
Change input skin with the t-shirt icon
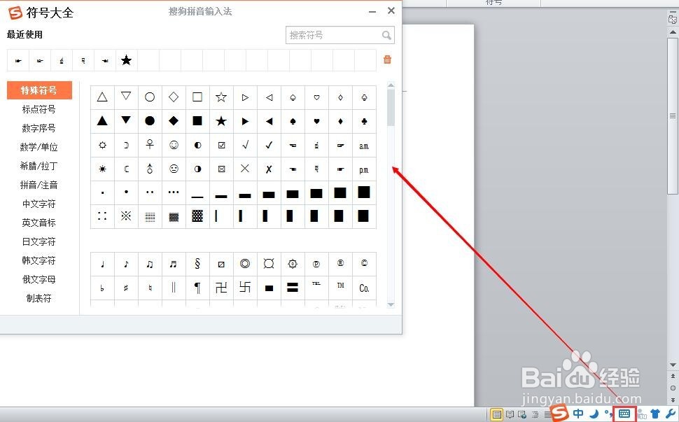pyautogui.click(x=654, y=414)
